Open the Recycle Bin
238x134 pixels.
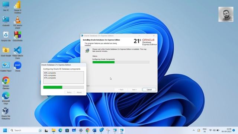(6, 36)
